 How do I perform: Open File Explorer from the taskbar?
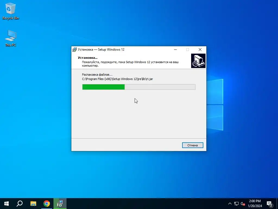33,204
